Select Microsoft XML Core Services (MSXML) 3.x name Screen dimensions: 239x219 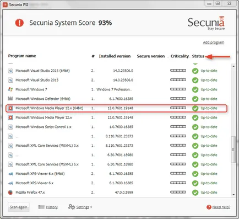pos(47,146)
